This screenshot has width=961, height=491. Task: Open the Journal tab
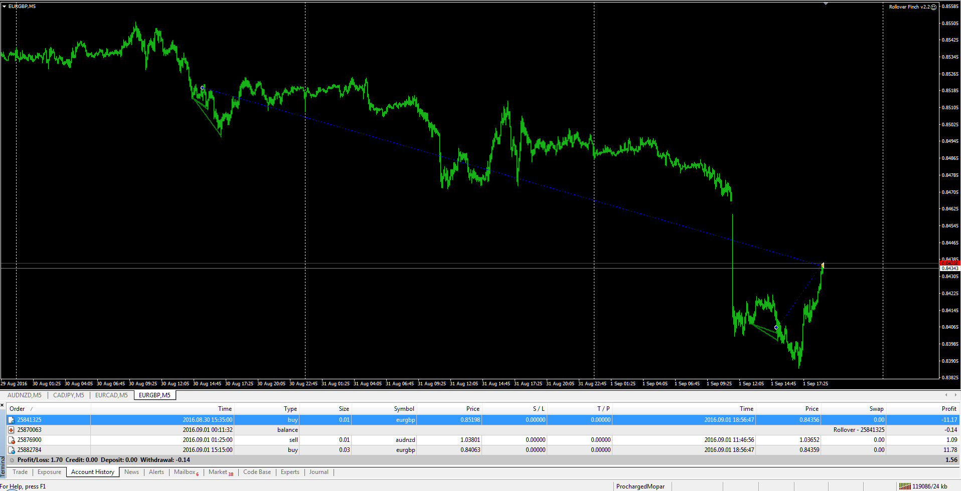pos(319,472)
